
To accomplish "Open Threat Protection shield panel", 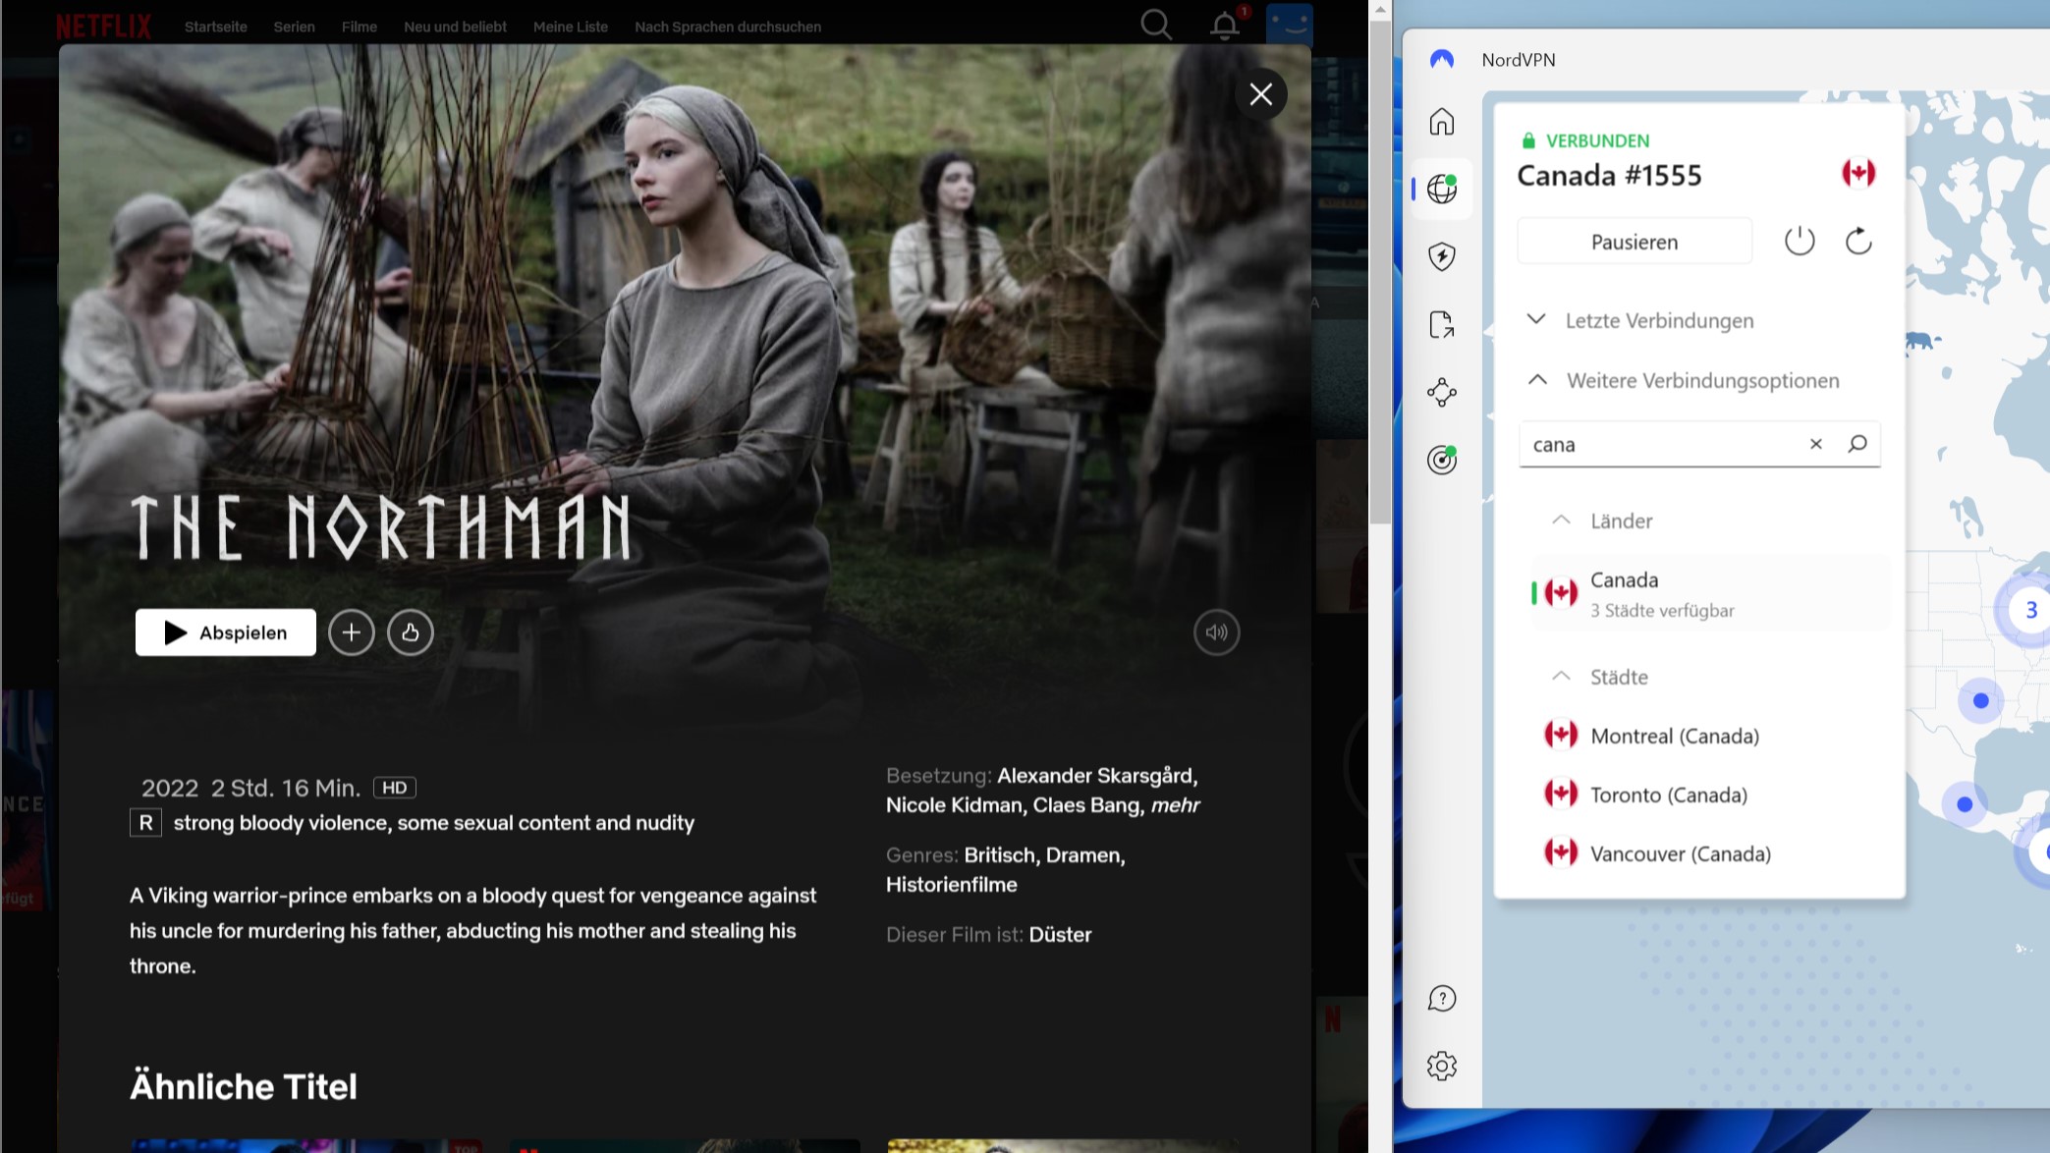I will pos(1442,256).
